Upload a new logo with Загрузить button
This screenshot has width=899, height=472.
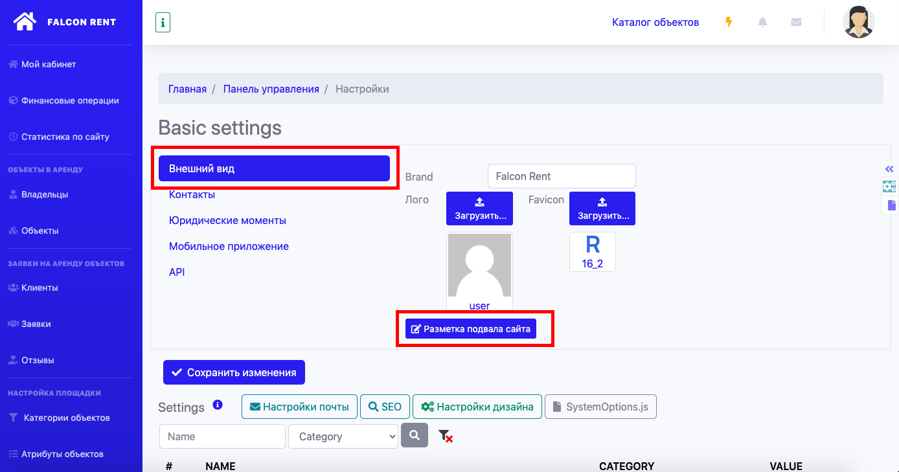479,208
